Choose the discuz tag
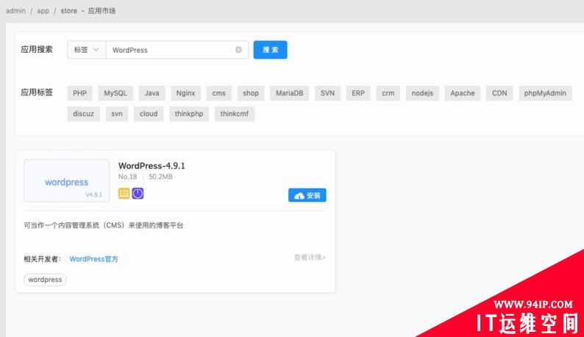This screenshot has height=337, width=584. pos(83,114)
